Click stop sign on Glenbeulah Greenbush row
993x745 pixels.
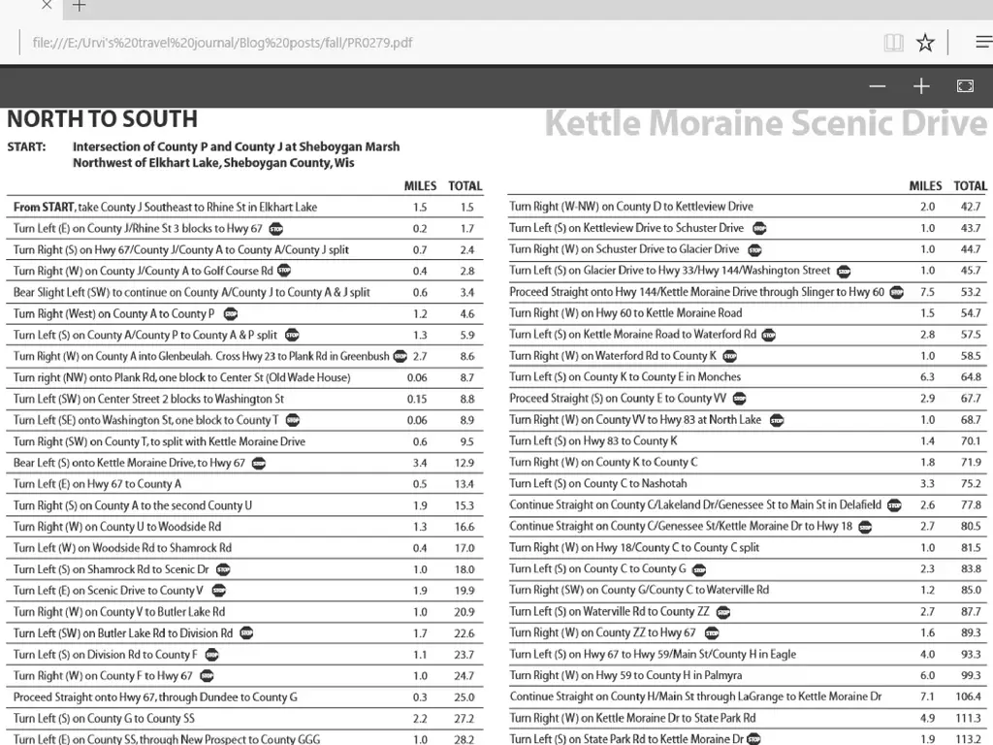[400, 356]
